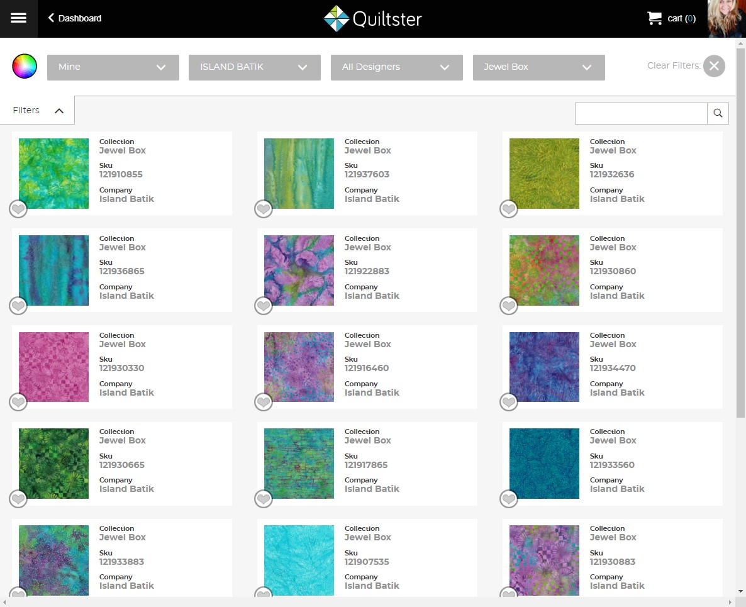Focus the fabric search field
This screenshot has height=607, width=746.
tap(641, 113)
